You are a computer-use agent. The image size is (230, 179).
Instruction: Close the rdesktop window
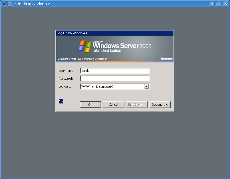[x=225, y=4]
